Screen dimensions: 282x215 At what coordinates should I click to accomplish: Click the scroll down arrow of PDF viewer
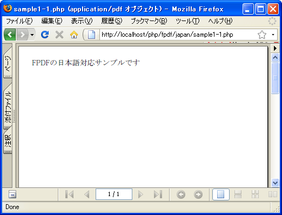coord(275,183)
